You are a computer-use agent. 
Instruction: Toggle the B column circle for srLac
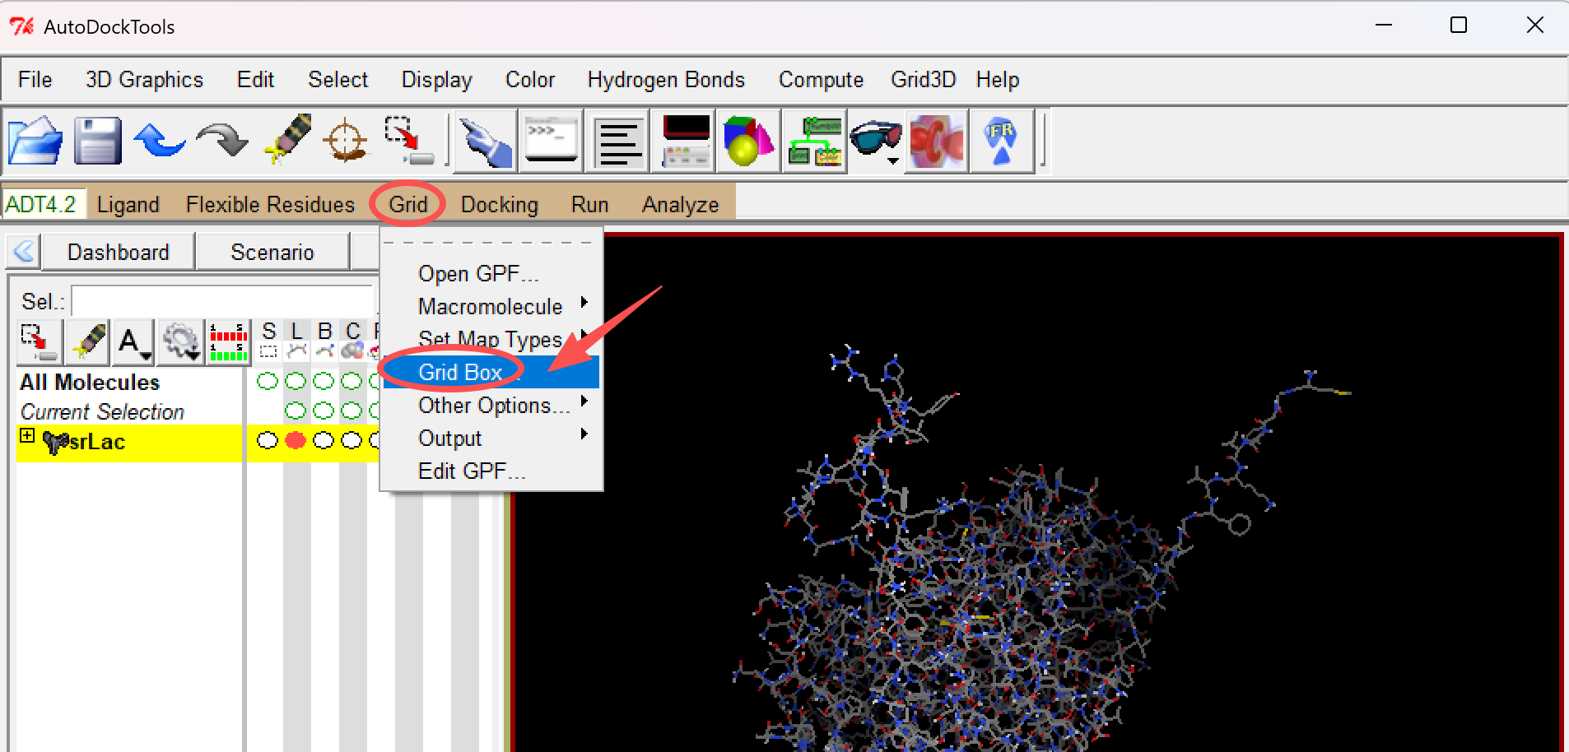(x=324, y=440)
